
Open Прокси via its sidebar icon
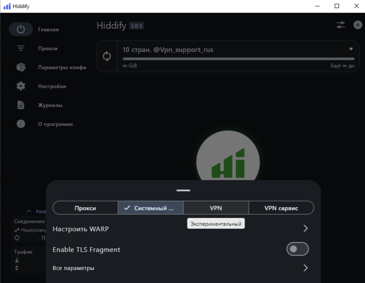click(21, 49)
